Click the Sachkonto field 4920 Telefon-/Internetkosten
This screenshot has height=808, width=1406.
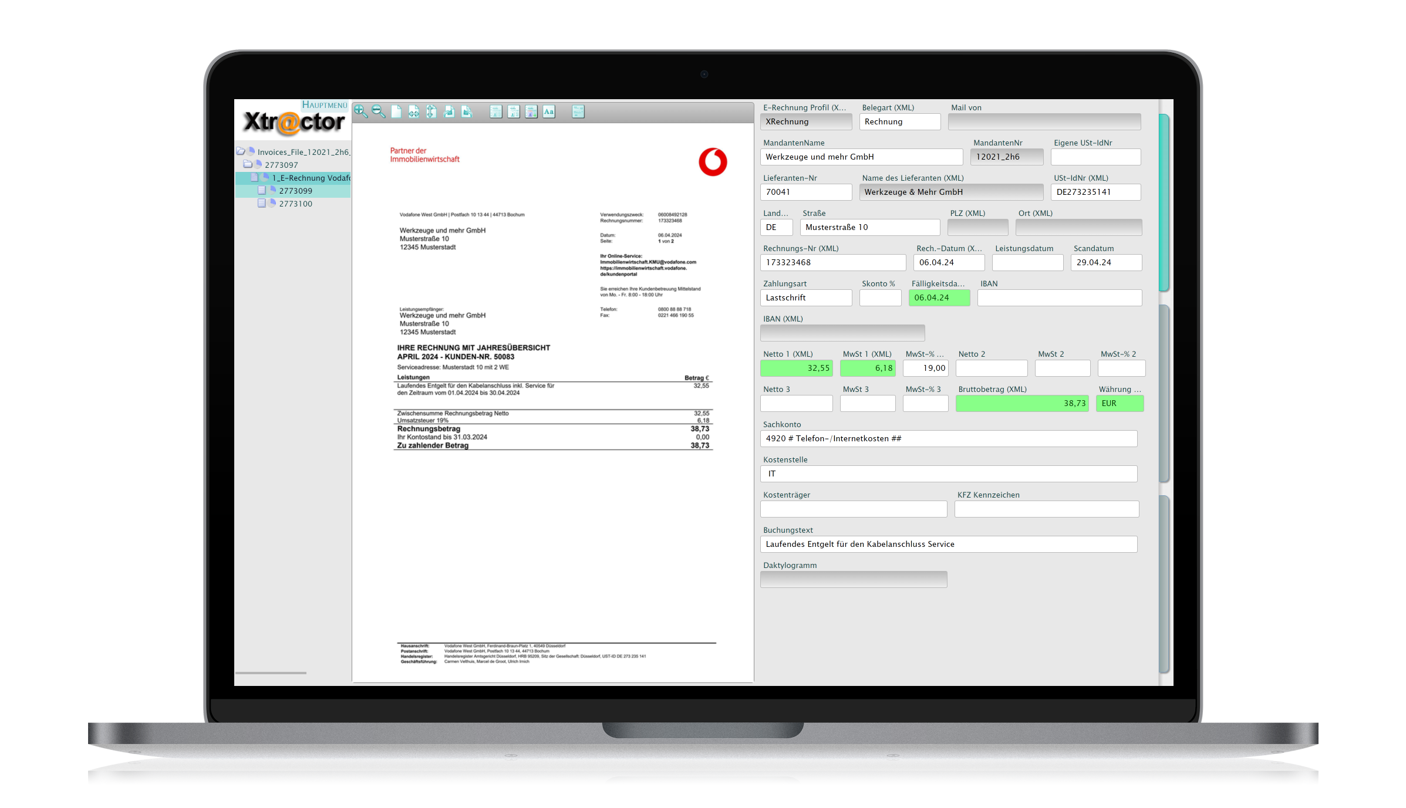(x=949, y=438)
